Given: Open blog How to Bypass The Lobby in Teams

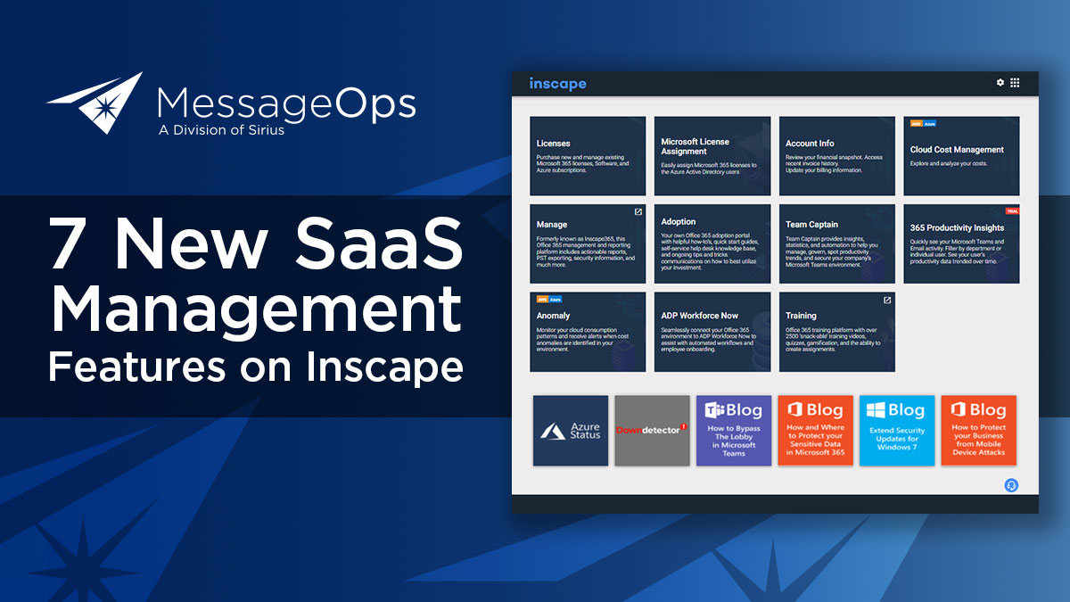Looking at the screenshot, I should pos(734,431).
